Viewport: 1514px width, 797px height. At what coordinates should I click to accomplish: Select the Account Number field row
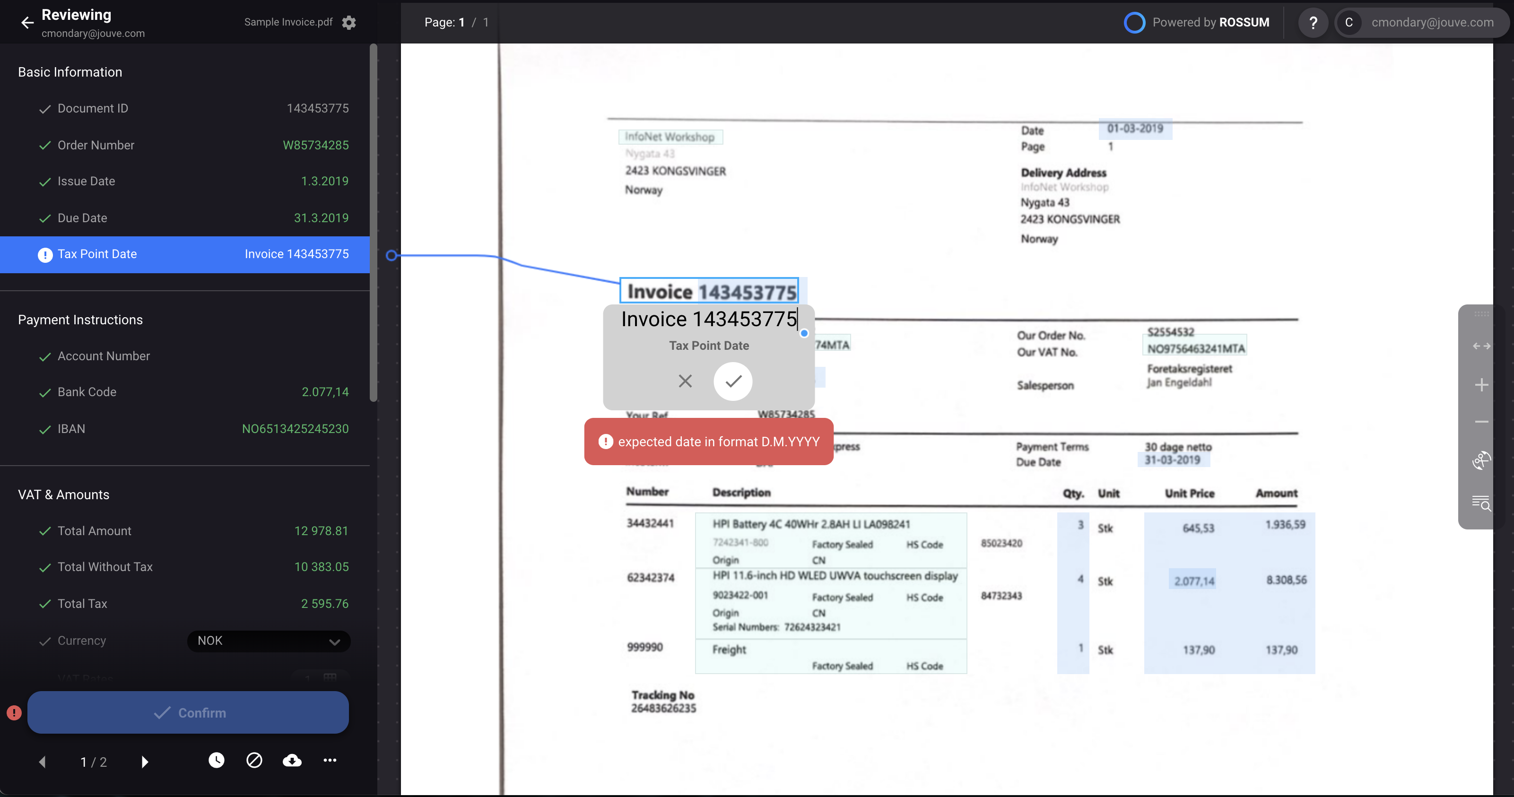184,356
